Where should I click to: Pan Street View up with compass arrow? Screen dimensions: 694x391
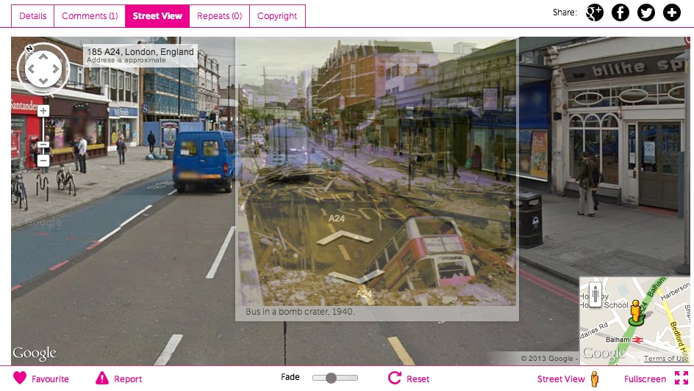pyautogui.click(x=43, y=57)
